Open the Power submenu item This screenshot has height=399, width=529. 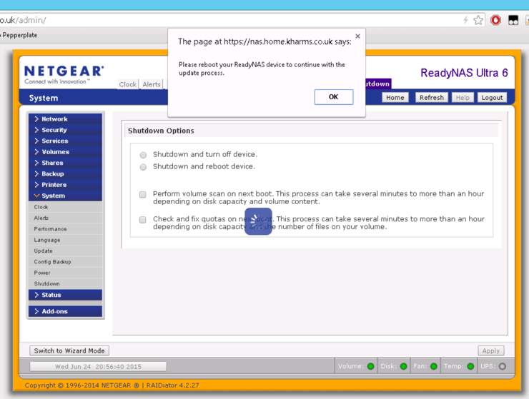point(66,273)
